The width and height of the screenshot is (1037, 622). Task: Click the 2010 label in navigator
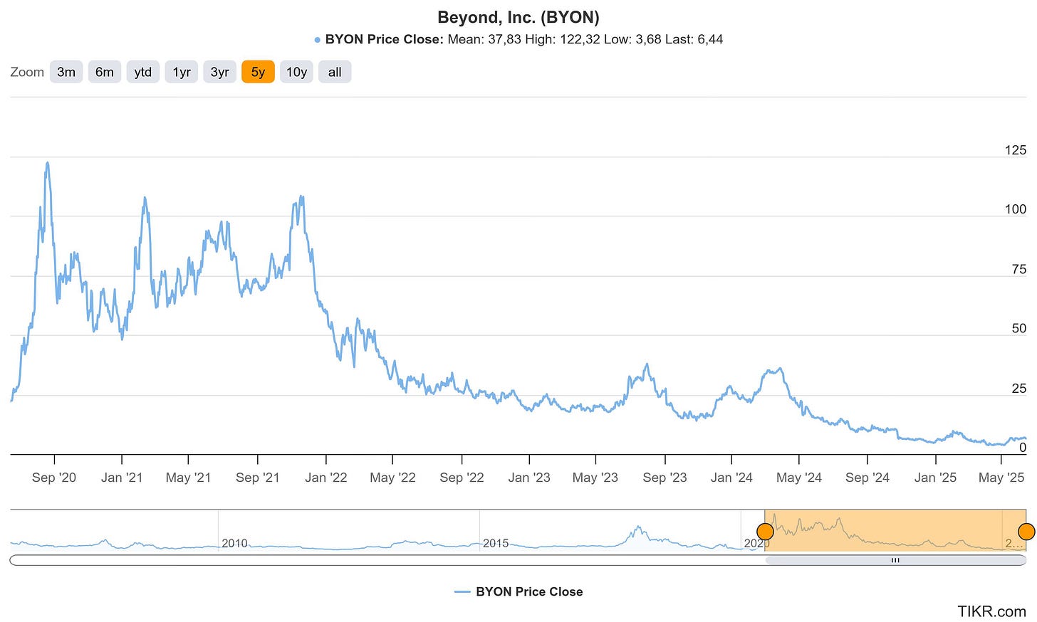234,543
